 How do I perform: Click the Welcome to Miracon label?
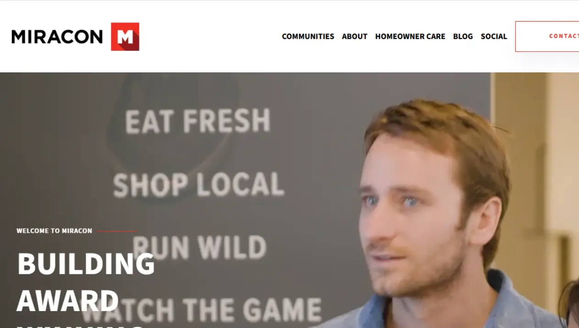(x=55, y=231)
